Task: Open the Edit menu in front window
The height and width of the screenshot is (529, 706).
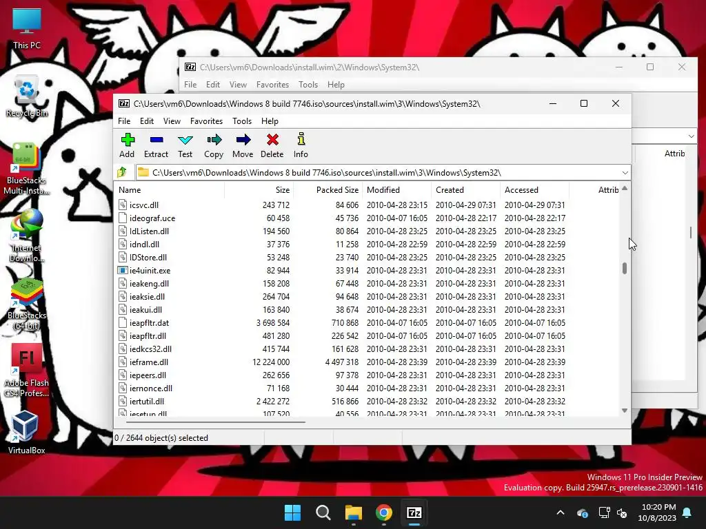Action: click(147, 121)
